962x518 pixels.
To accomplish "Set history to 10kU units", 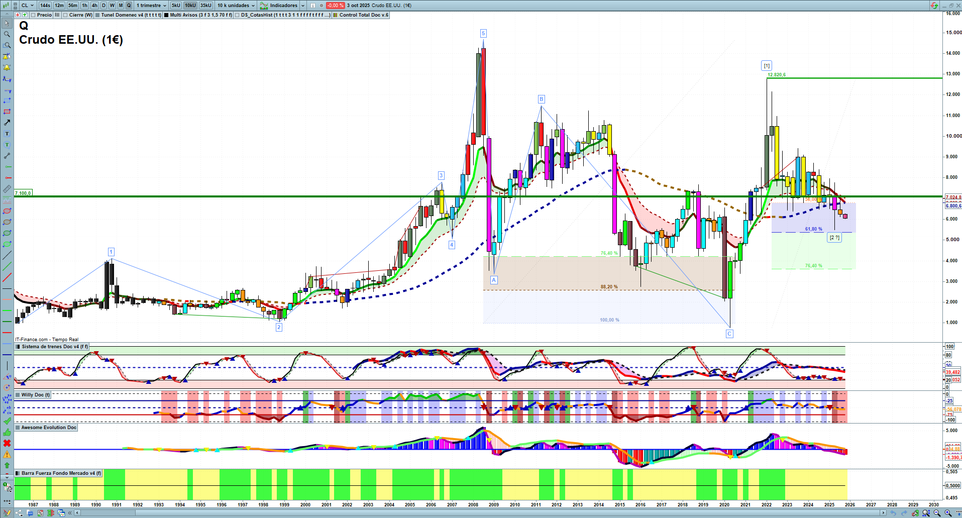I will coord(190,6).
